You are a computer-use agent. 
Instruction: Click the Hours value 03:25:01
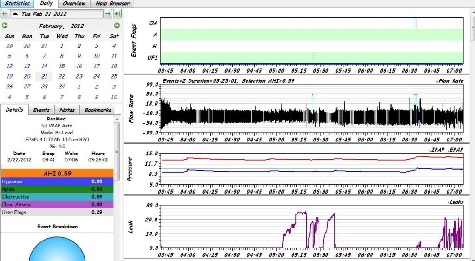[98, 160]
